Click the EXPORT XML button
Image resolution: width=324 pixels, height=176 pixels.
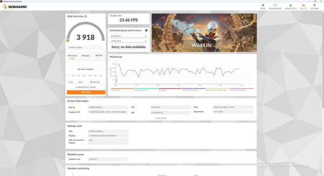click(x=95, y=82)
